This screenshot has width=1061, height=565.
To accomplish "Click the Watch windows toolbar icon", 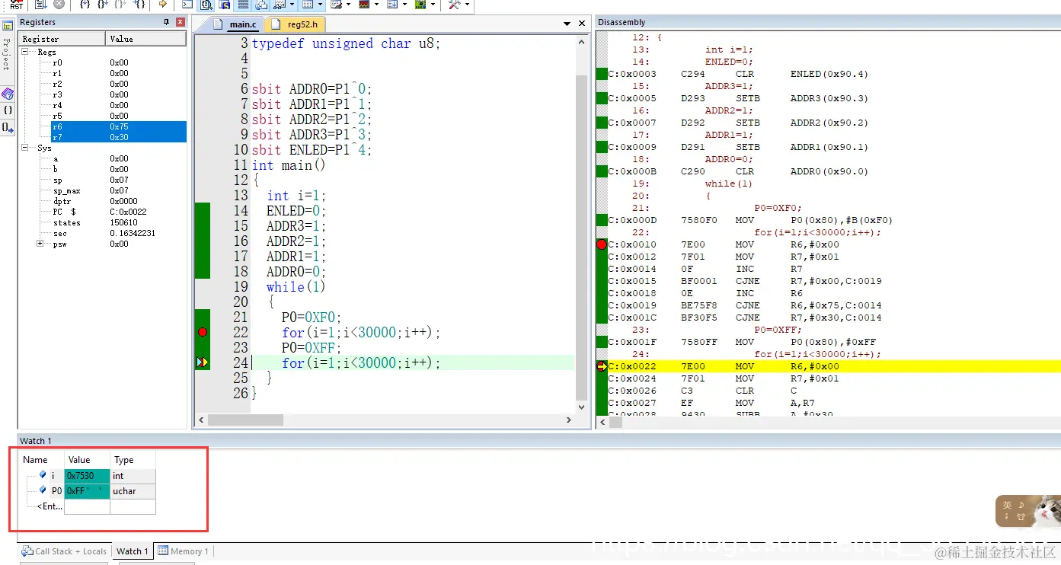I will tap(278, 5).
